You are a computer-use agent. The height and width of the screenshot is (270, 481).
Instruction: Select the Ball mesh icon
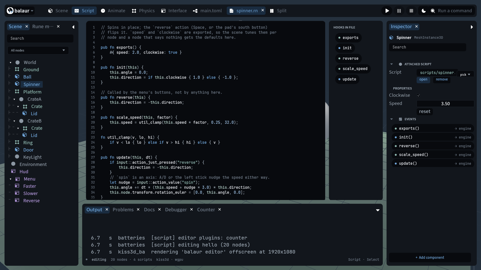tap(17, 76)
